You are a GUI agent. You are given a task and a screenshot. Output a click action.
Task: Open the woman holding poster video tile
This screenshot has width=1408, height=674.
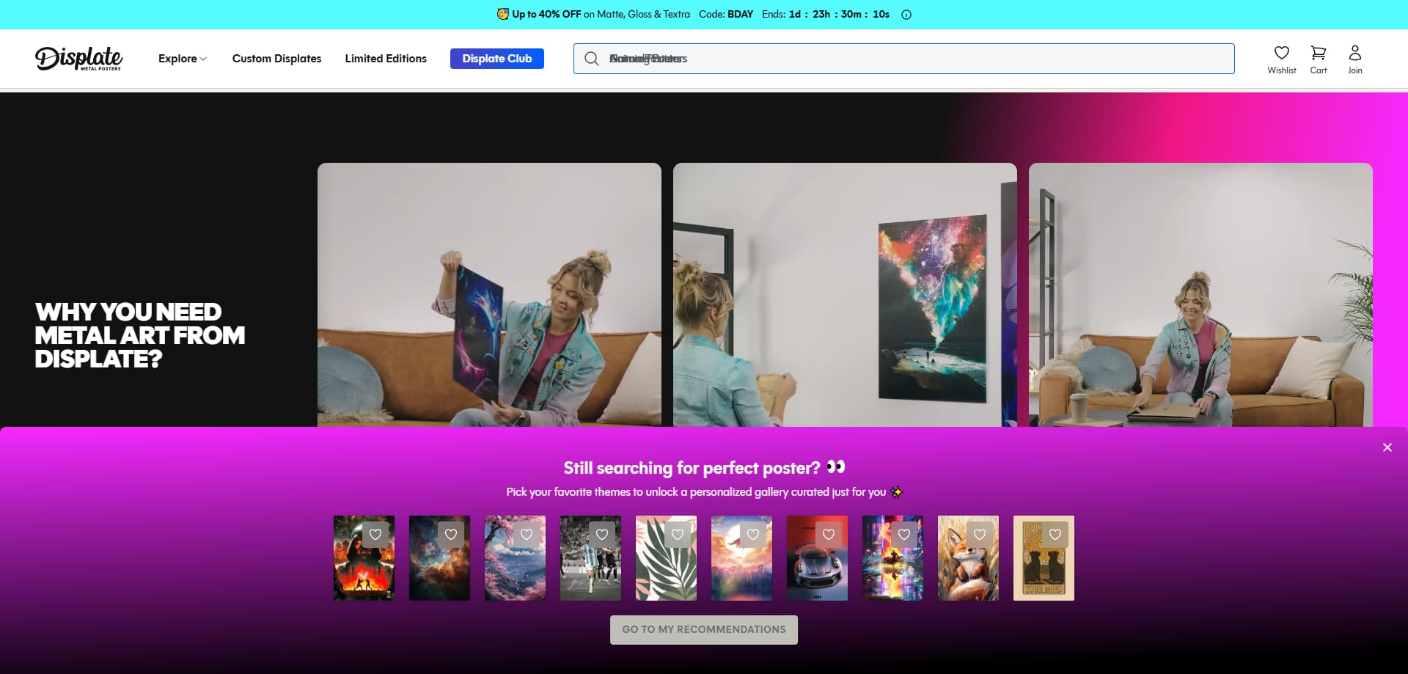tap(489, 295)
